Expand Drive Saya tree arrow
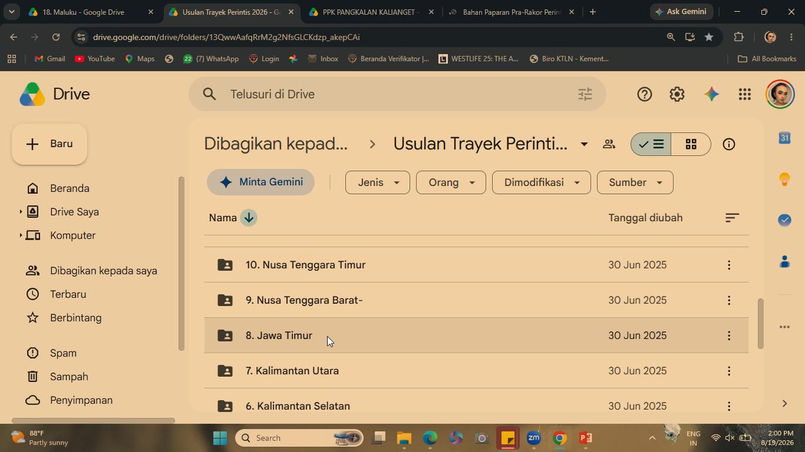805x452 pixels. point(21,212)
